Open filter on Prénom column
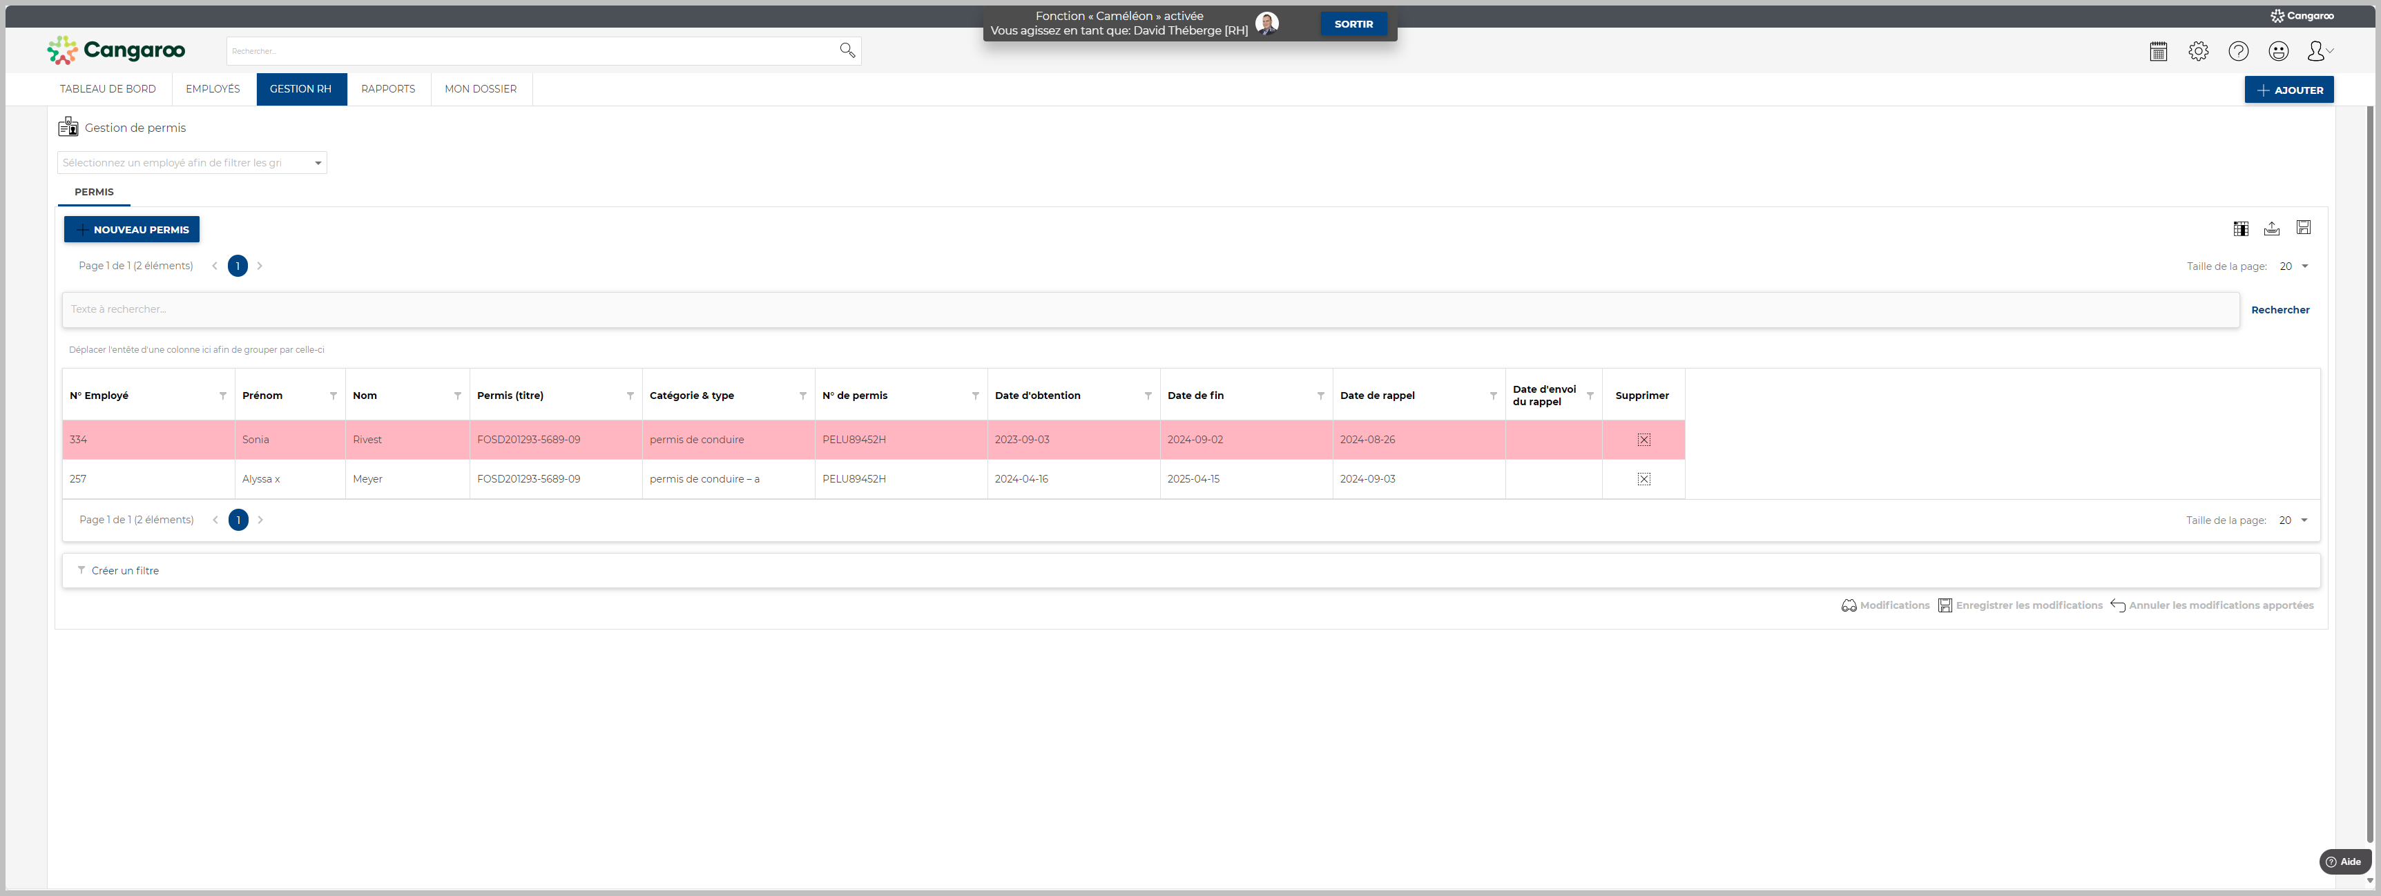This screenshot has width=2381, height=896. pos(333,396)
